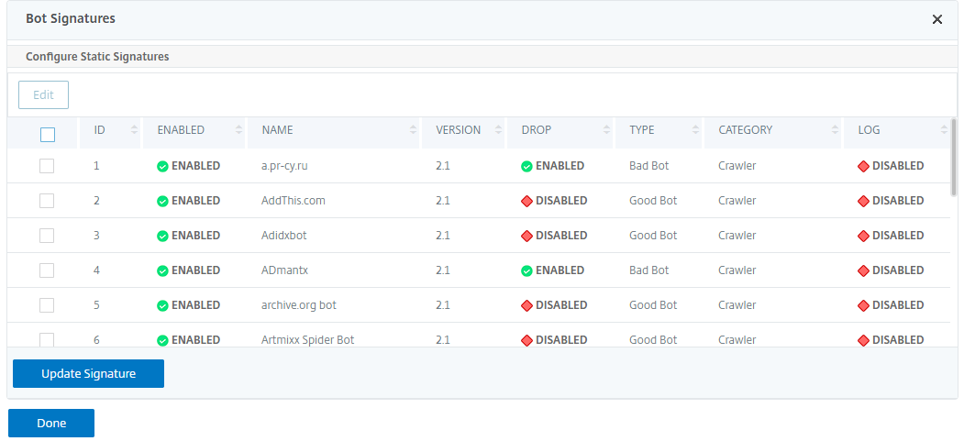
Task: Click the Edit button
Action: point(44,95)
